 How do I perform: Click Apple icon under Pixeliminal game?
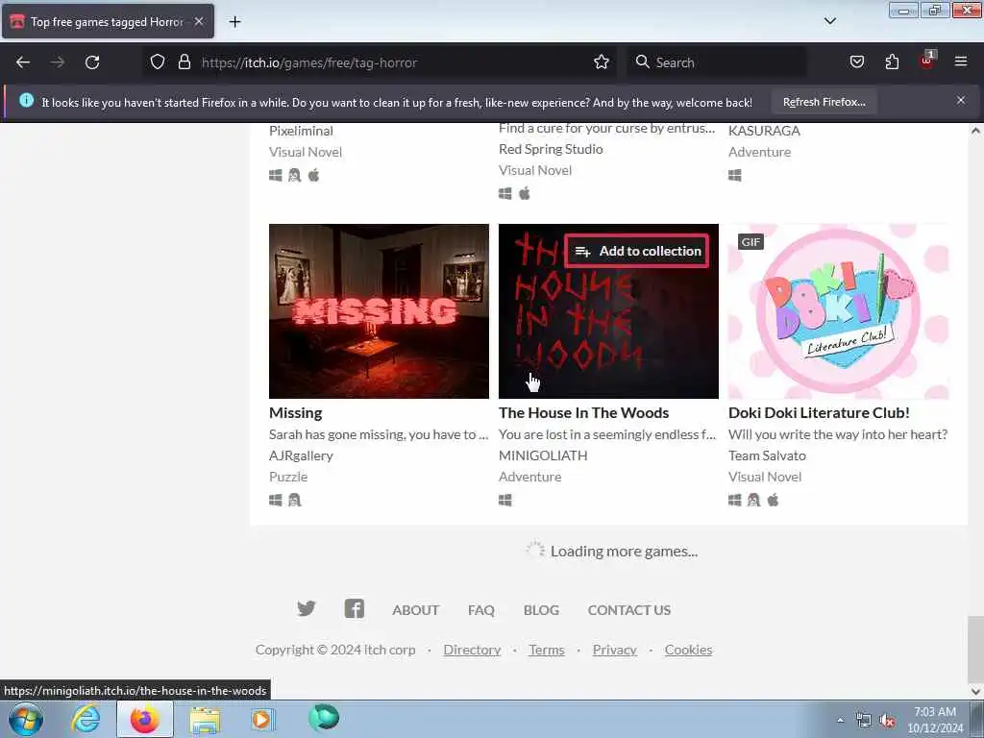point(314,175)
